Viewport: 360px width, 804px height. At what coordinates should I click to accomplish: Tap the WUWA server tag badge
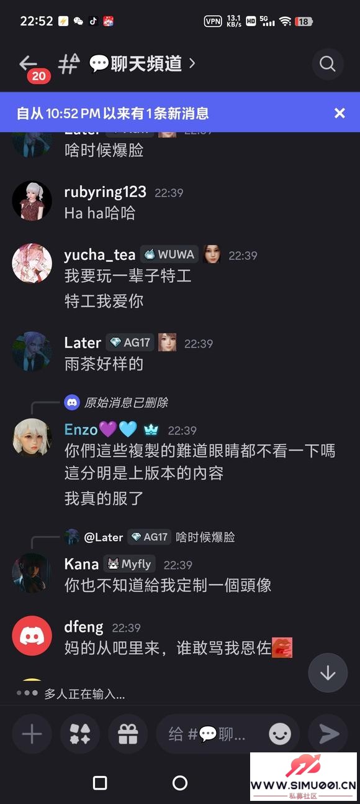click(x=169, y=254)
